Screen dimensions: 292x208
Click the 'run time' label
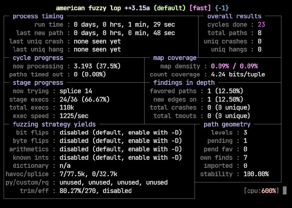pos(49,24)
